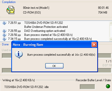Click the log scrollbar down arrow
This screenshot has width=112, height=91.
[111, 39]
